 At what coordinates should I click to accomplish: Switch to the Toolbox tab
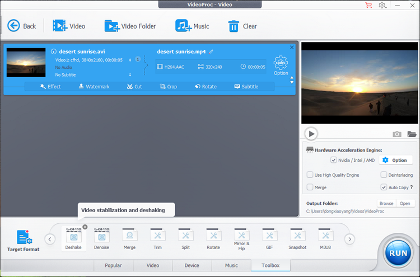270,265
